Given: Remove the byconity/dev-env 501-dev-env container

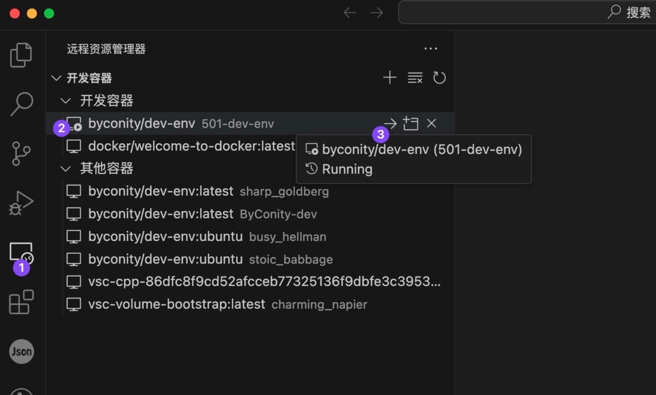Looking at the screenshot, I should click(431, 124).
